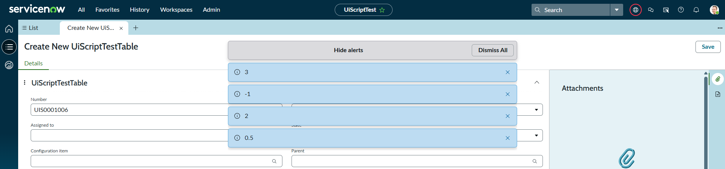725x169 pixels.
Task: Favorite UiScriptTest with the star icon
Action: (382, 10)
